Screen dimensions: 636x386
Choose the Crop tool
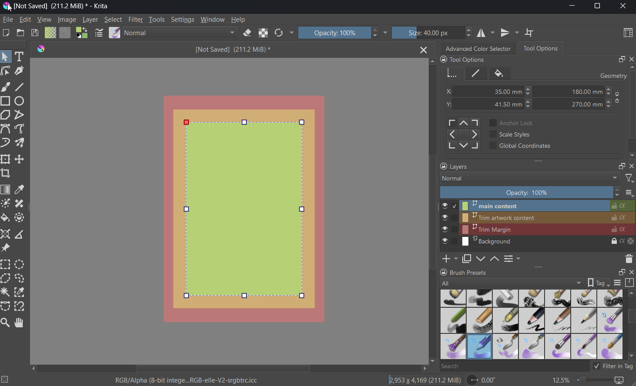pyautogui.click(x=6, y=173)
